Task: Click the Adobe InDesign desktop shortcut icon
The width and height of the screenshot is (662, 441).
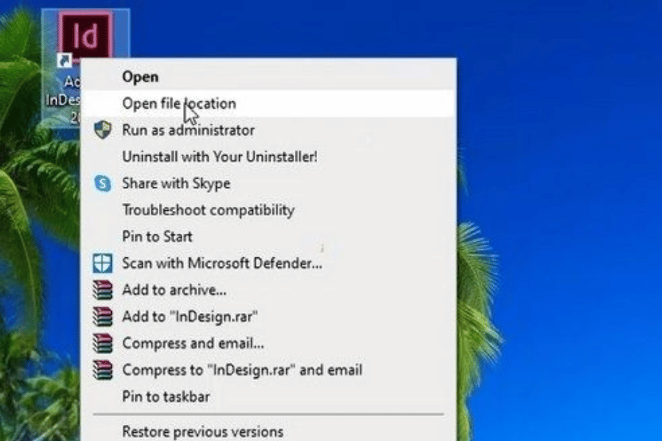Action: click(85, 35)
